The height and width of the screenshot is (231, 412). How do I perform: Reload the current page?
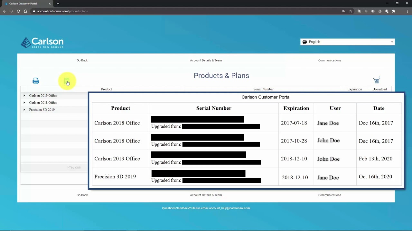point(18,11)
